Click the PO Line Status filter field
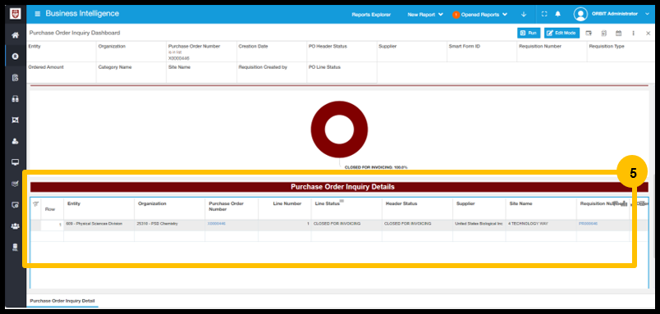The width and height of the screenshot is (660, 314). point(341,73)
